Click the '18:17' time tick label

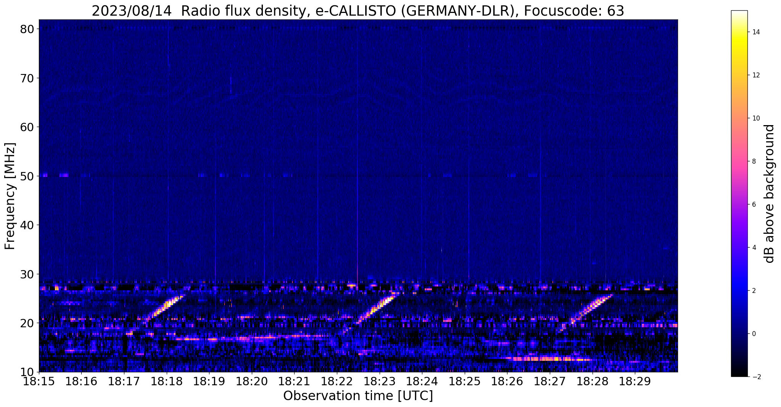pos(124,381)
